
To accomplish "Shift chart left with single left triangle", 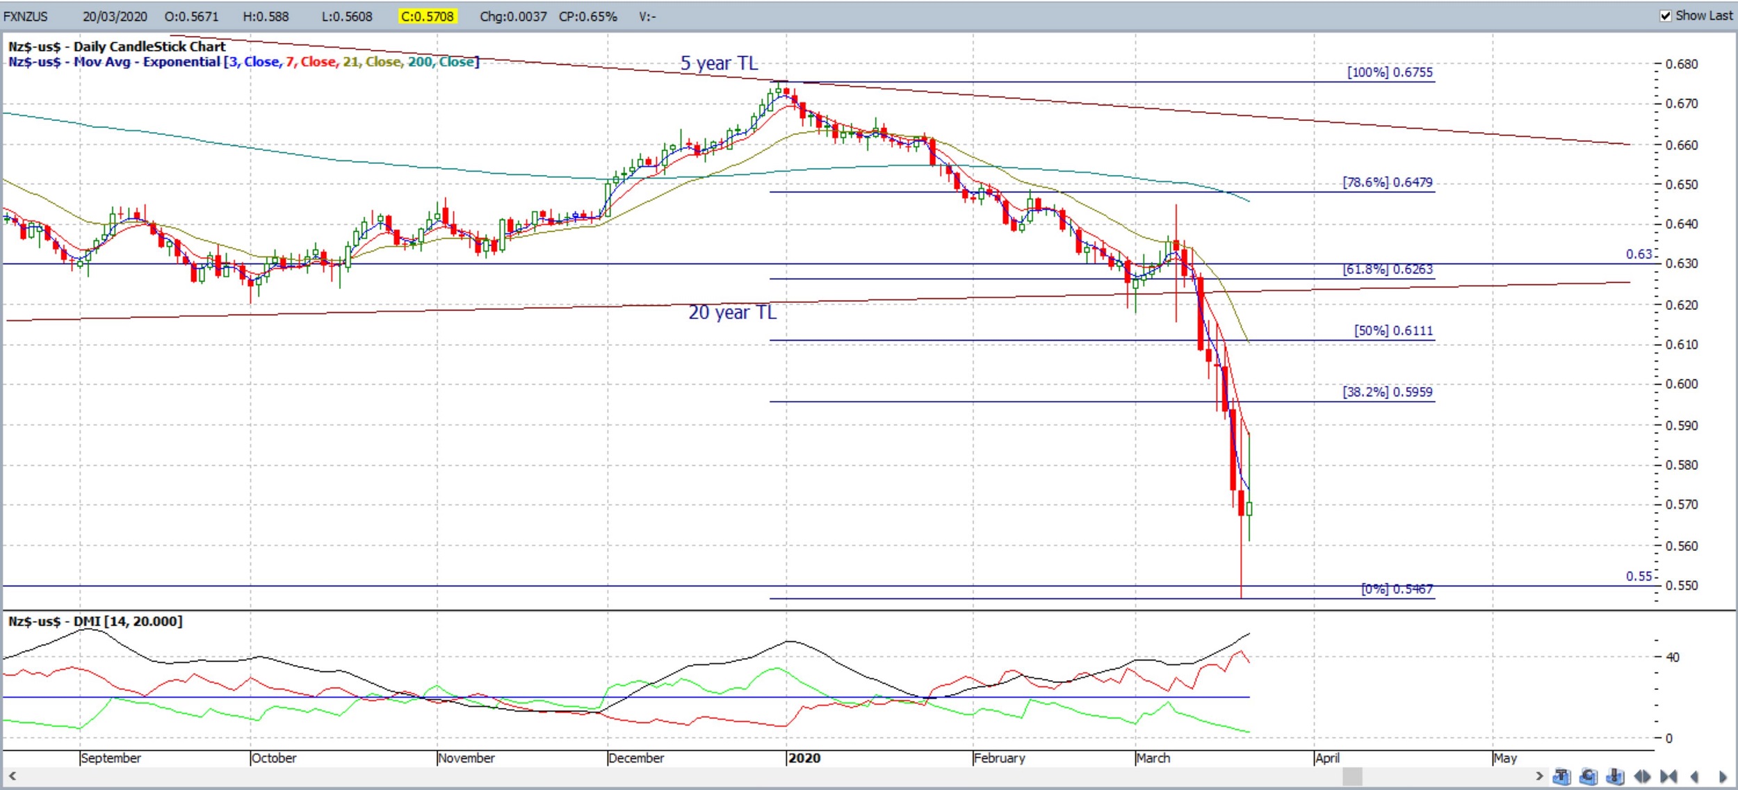I will pos(1695,776).
